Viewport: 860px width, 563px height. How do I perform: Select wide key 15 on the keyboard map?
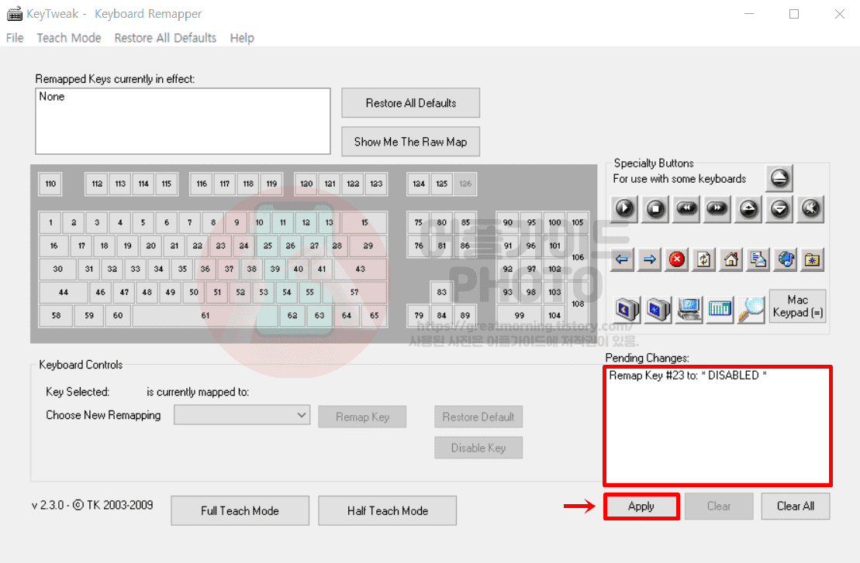point(364,223)
